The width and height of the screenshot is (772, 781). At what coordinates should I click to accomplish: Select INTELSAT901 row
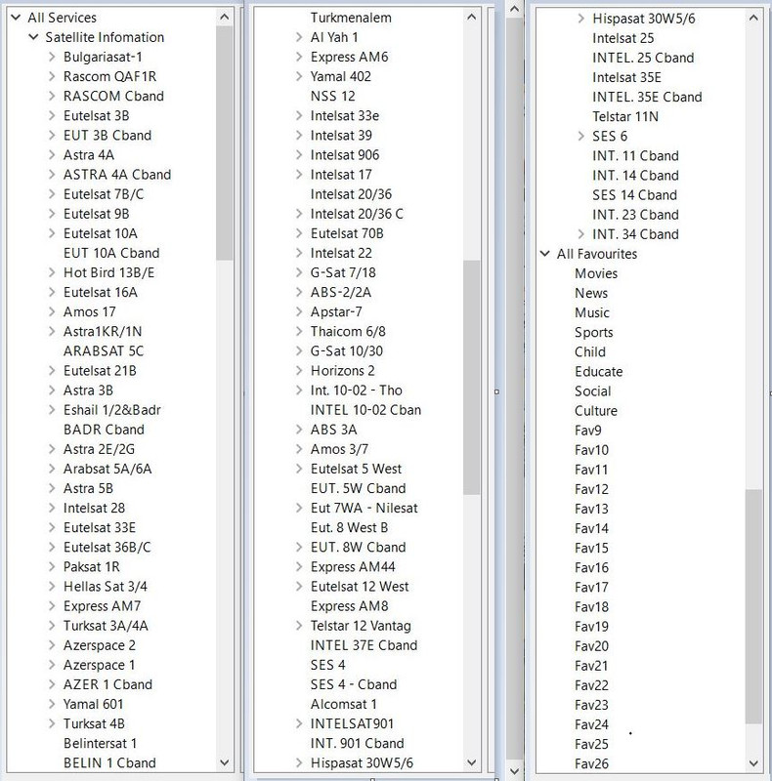tap(352, 723)
